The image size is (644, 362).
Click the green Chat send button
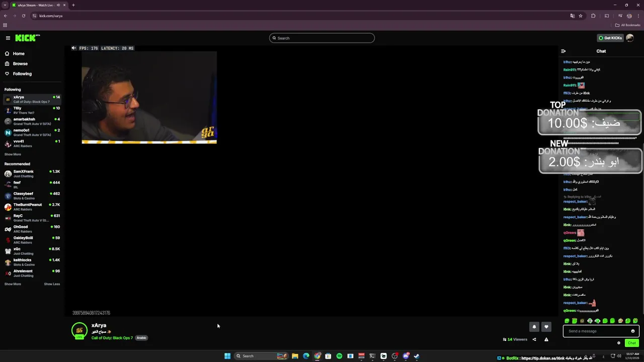tap(632, 343)
